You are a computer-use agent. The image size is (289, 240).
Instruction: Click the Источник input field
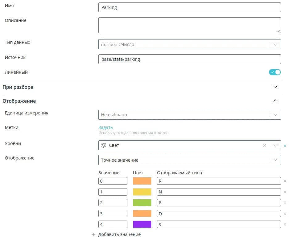pos(189,59)
